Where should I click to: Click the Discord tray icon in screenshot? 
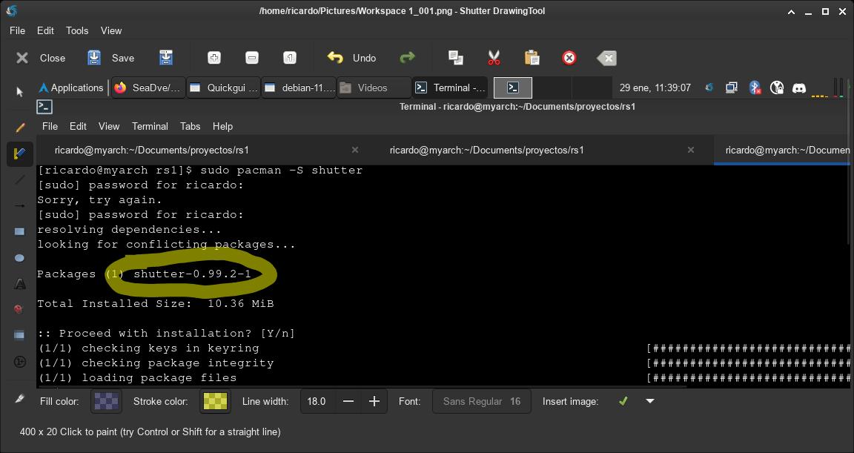(799, 87)
